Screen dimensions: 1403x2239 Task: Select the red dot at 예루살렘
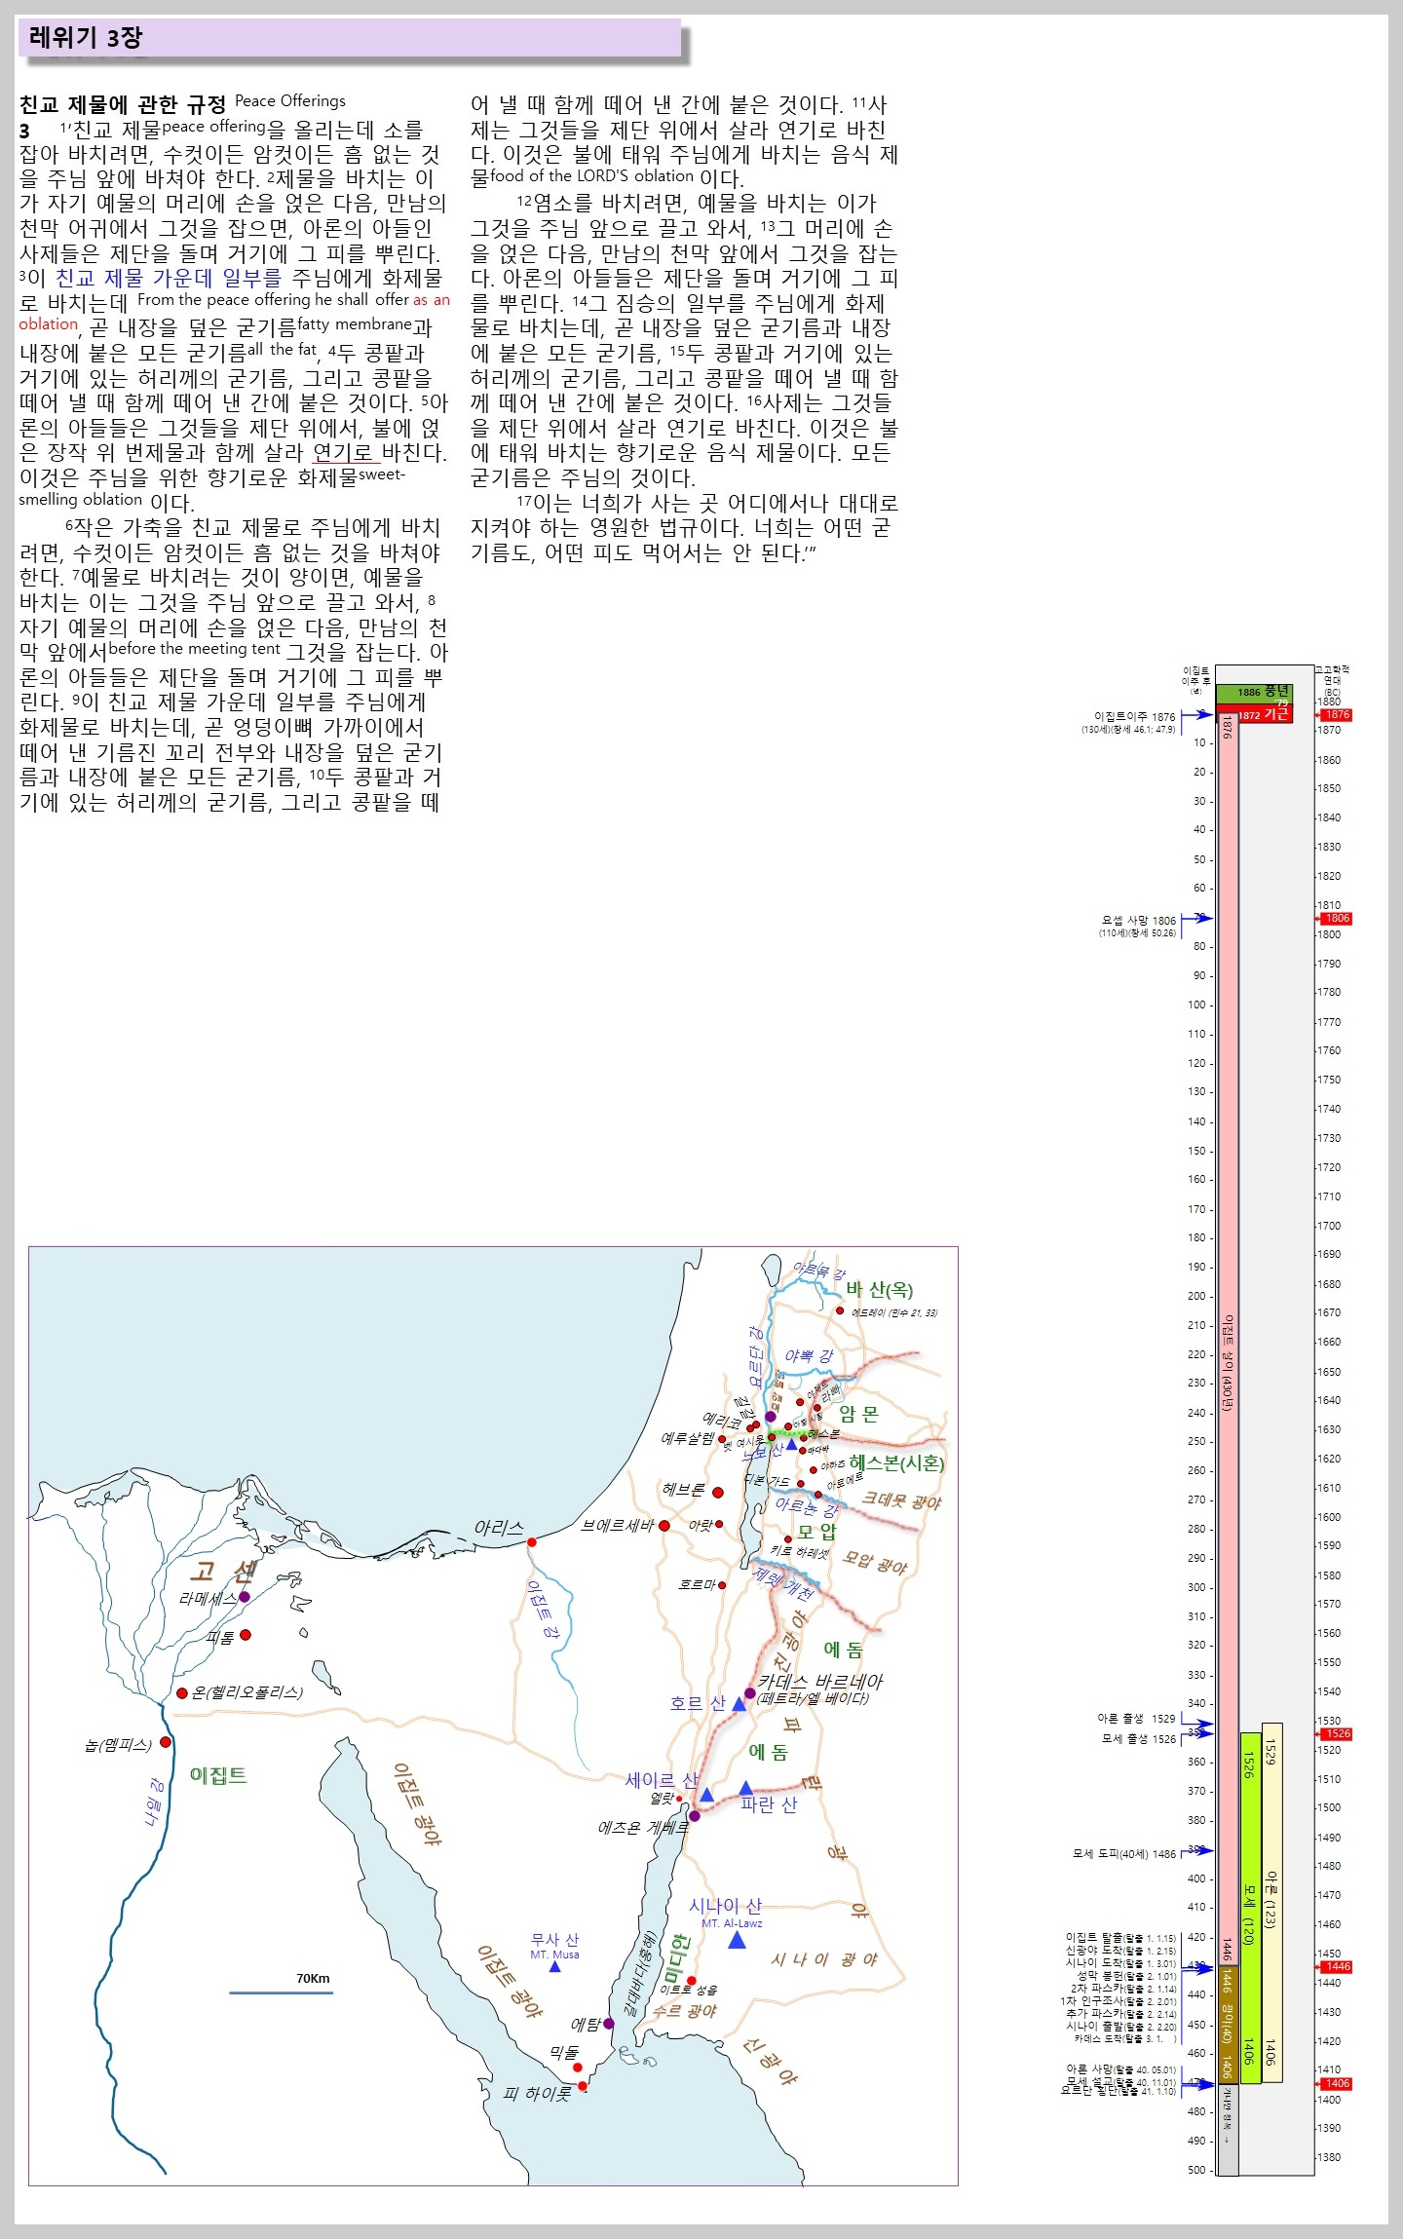[722, 1439]
